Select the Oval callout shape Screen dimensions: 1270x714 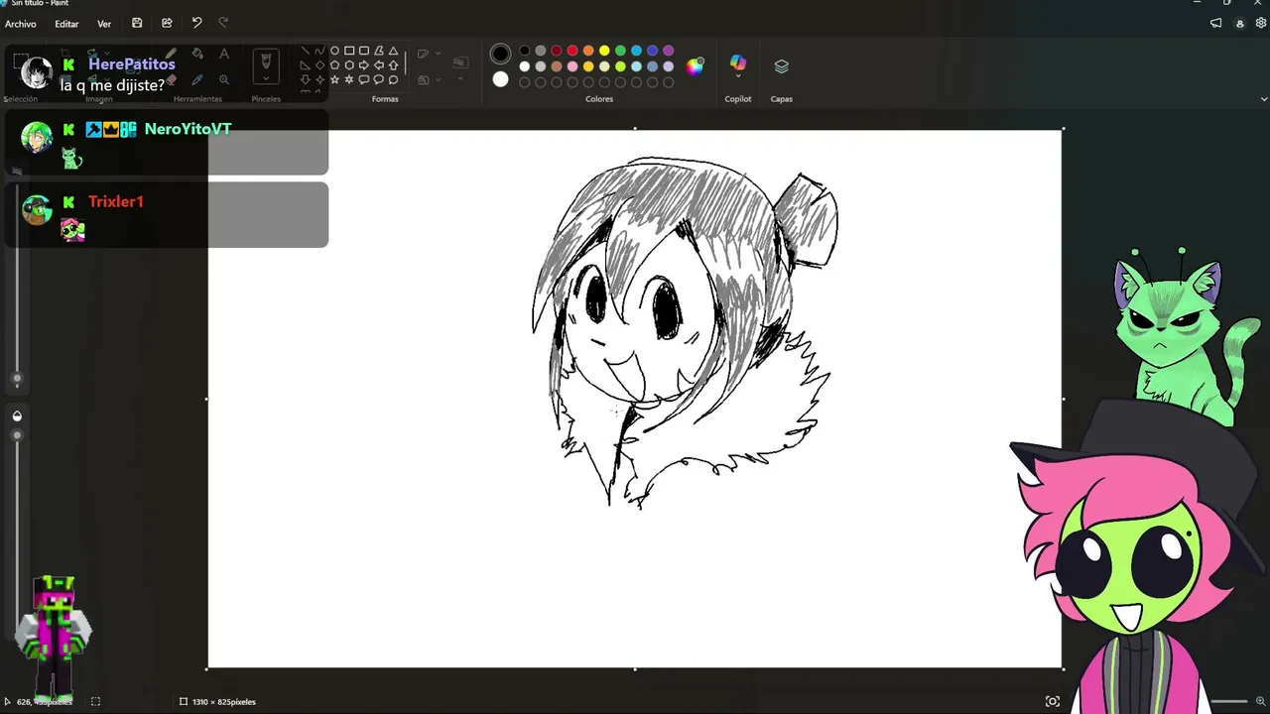(379, 80)
